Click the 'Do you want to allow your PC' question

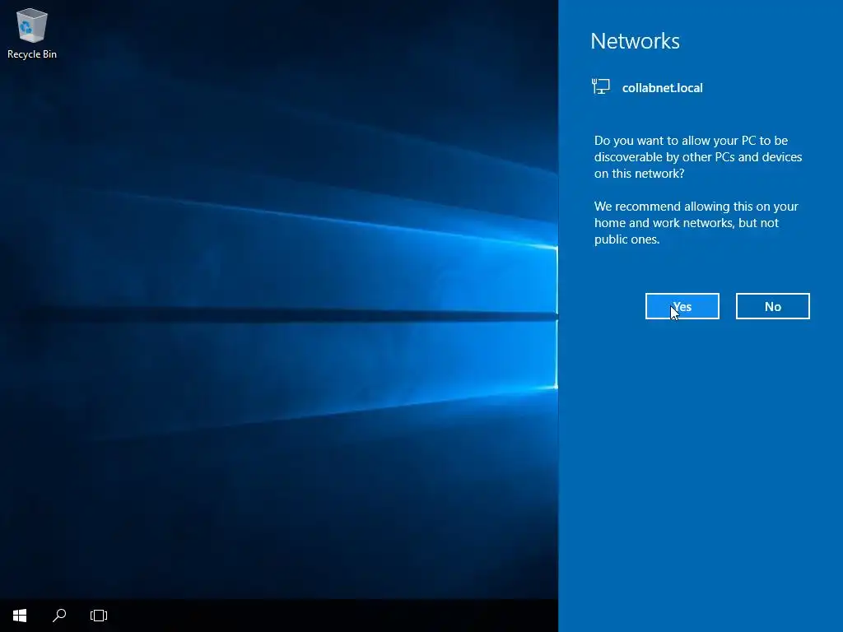(698, 157)
